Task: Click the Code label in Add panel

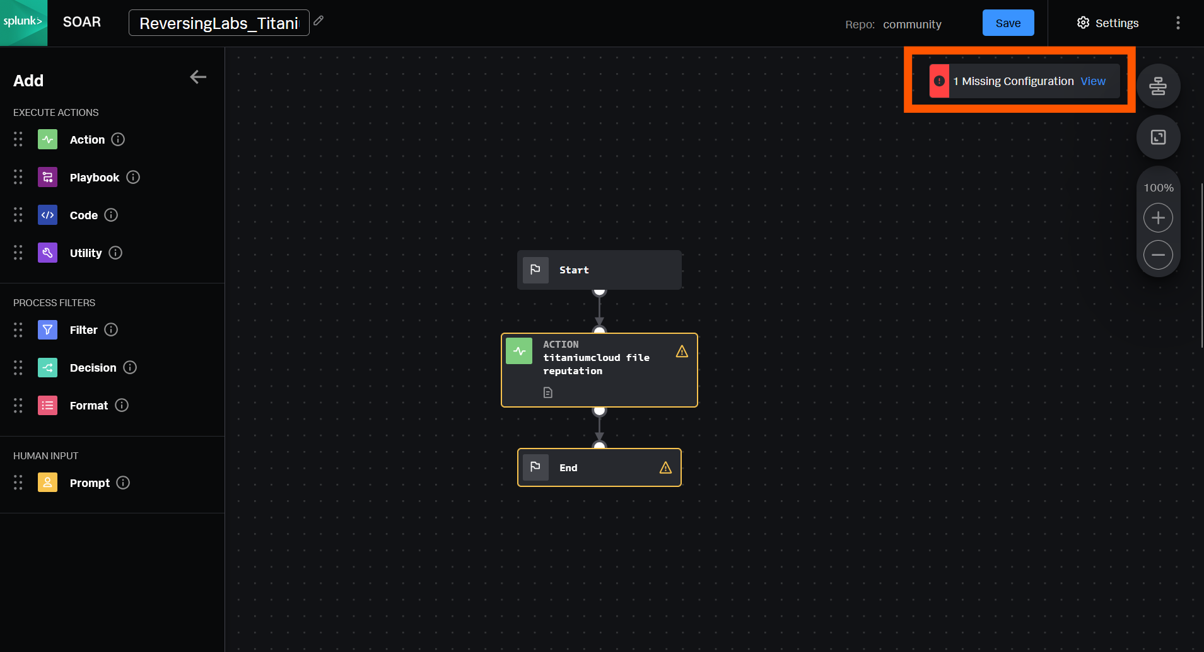Action: pos(84,215)
